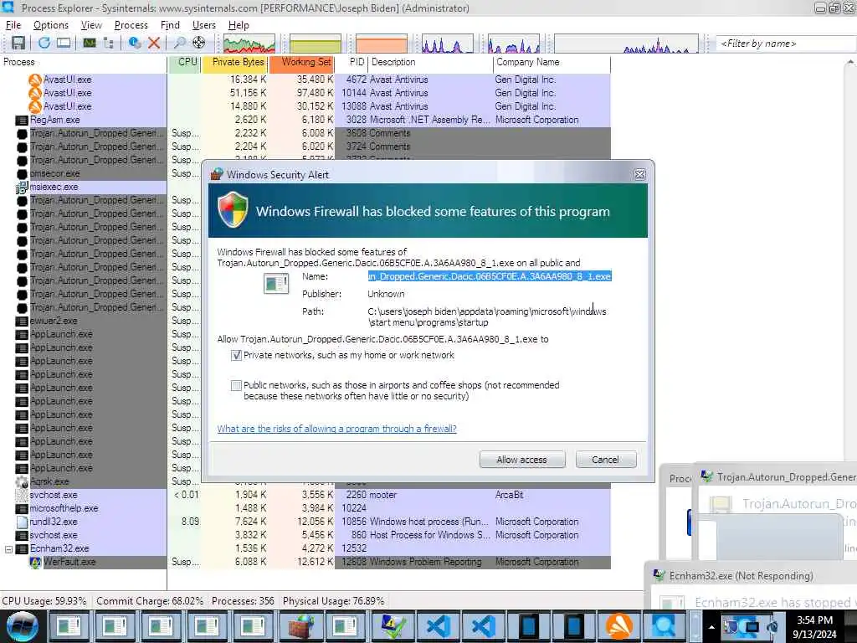Open the Windows Firewall brick-wall taskbar icon
The width and height of the screenshot is (857, 643).
[x=300, y=626]
